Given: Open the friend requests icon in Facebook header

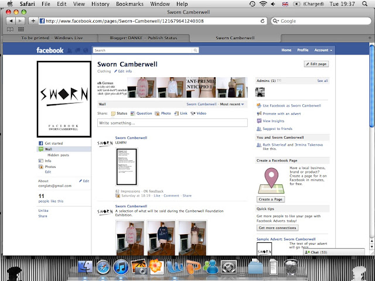Looking at the screenshot, I should tap(70, 50).
